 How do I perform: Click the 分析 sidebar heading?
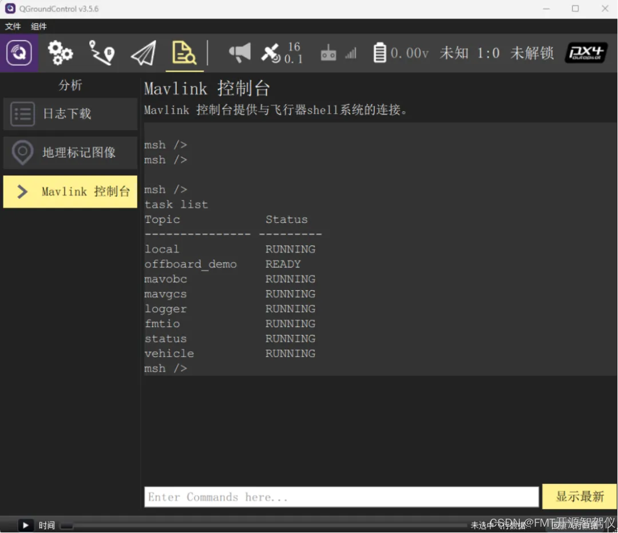70,85
